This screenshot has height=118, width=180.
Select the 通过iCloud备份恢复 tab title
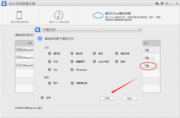click(x=118, y=14)
